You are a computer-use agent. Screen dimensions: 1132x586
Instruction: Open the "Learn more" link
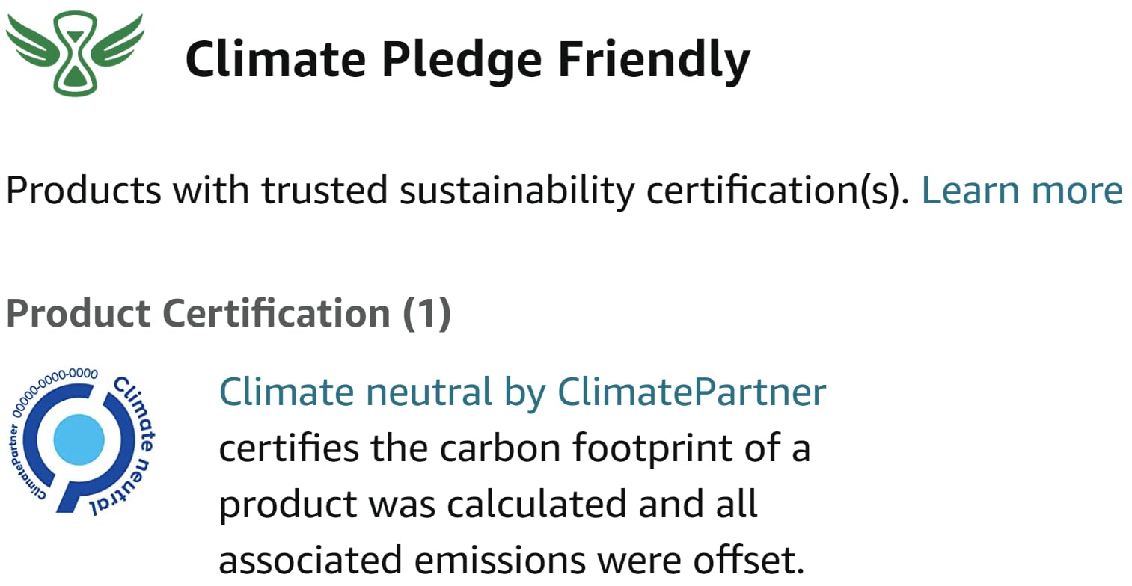1021,191
